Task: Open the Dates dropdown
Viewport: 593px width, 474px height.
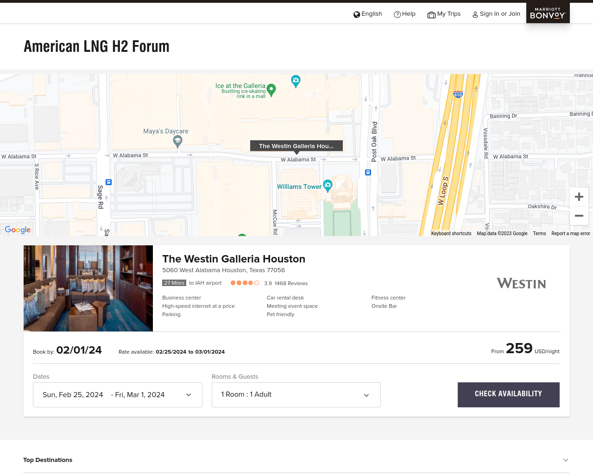Action: [x=118, y=395]
